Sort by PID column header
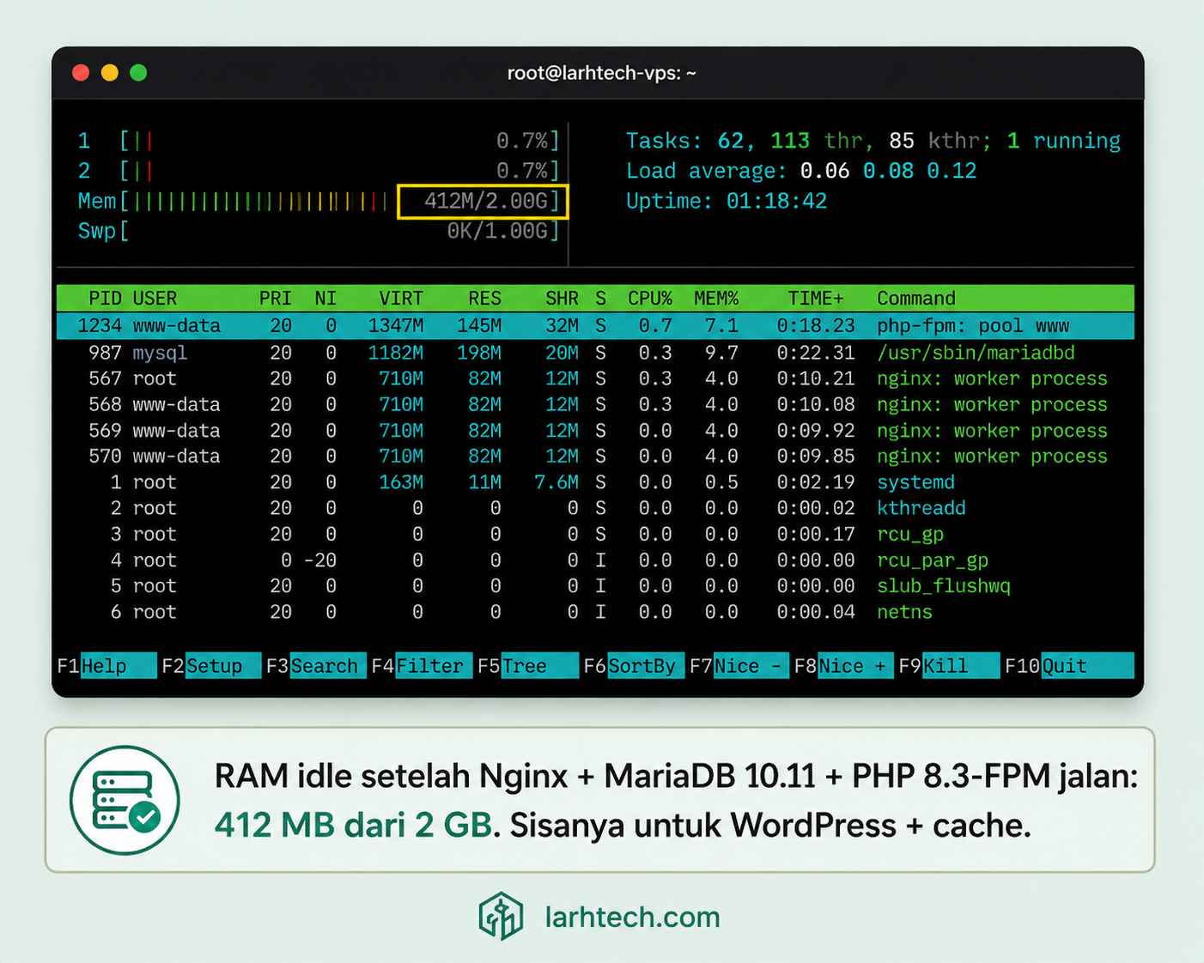This screenshot has height=963, width=1204. [x=105, y=299]
